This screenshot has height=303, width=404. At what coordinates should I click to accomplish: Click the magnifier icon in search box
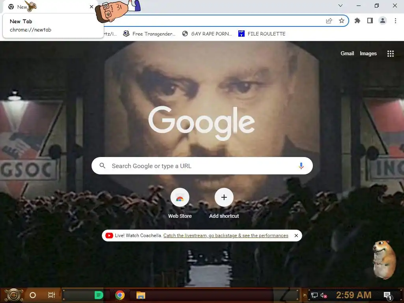(x=102, y=166)
